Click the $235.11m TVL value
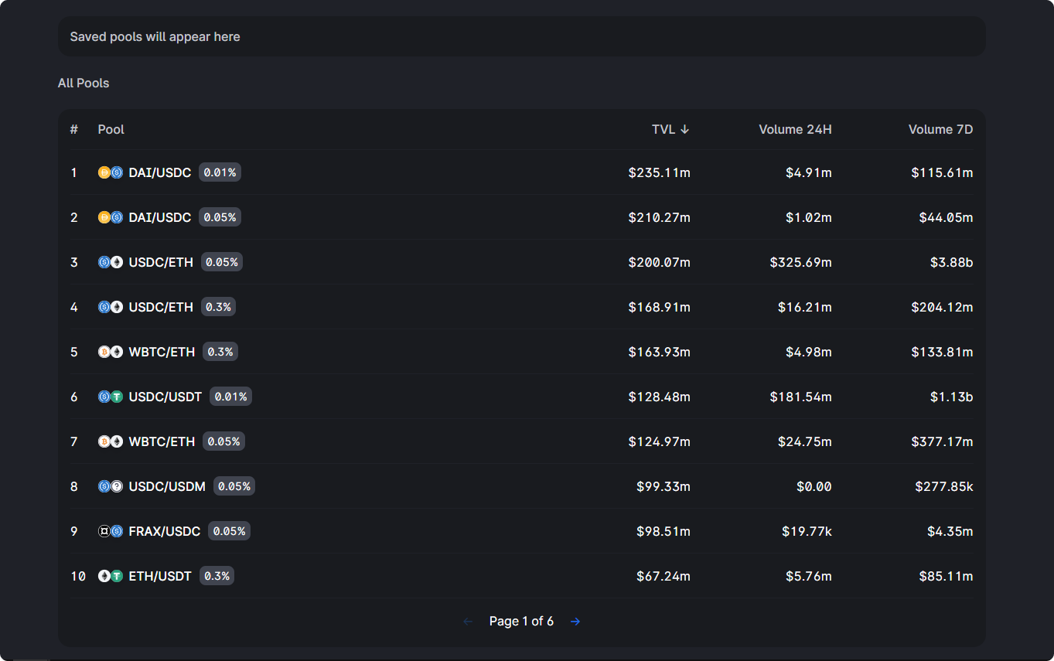This screenshot has width=1054, height=661. click(x=660, y=172)
